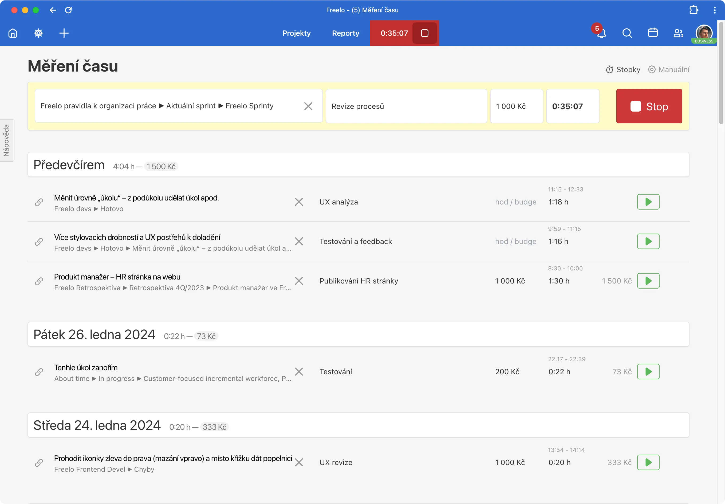This screenshot has height=504, width=725.
Task: Restart timer for 'Testování a feedback' entry
Action: (648, 242)
